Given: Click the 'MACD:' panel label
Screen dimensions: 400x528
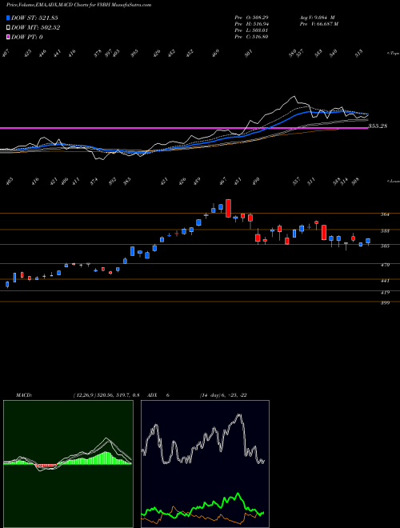Looking at the screenshot, I should tap(24, 395).
